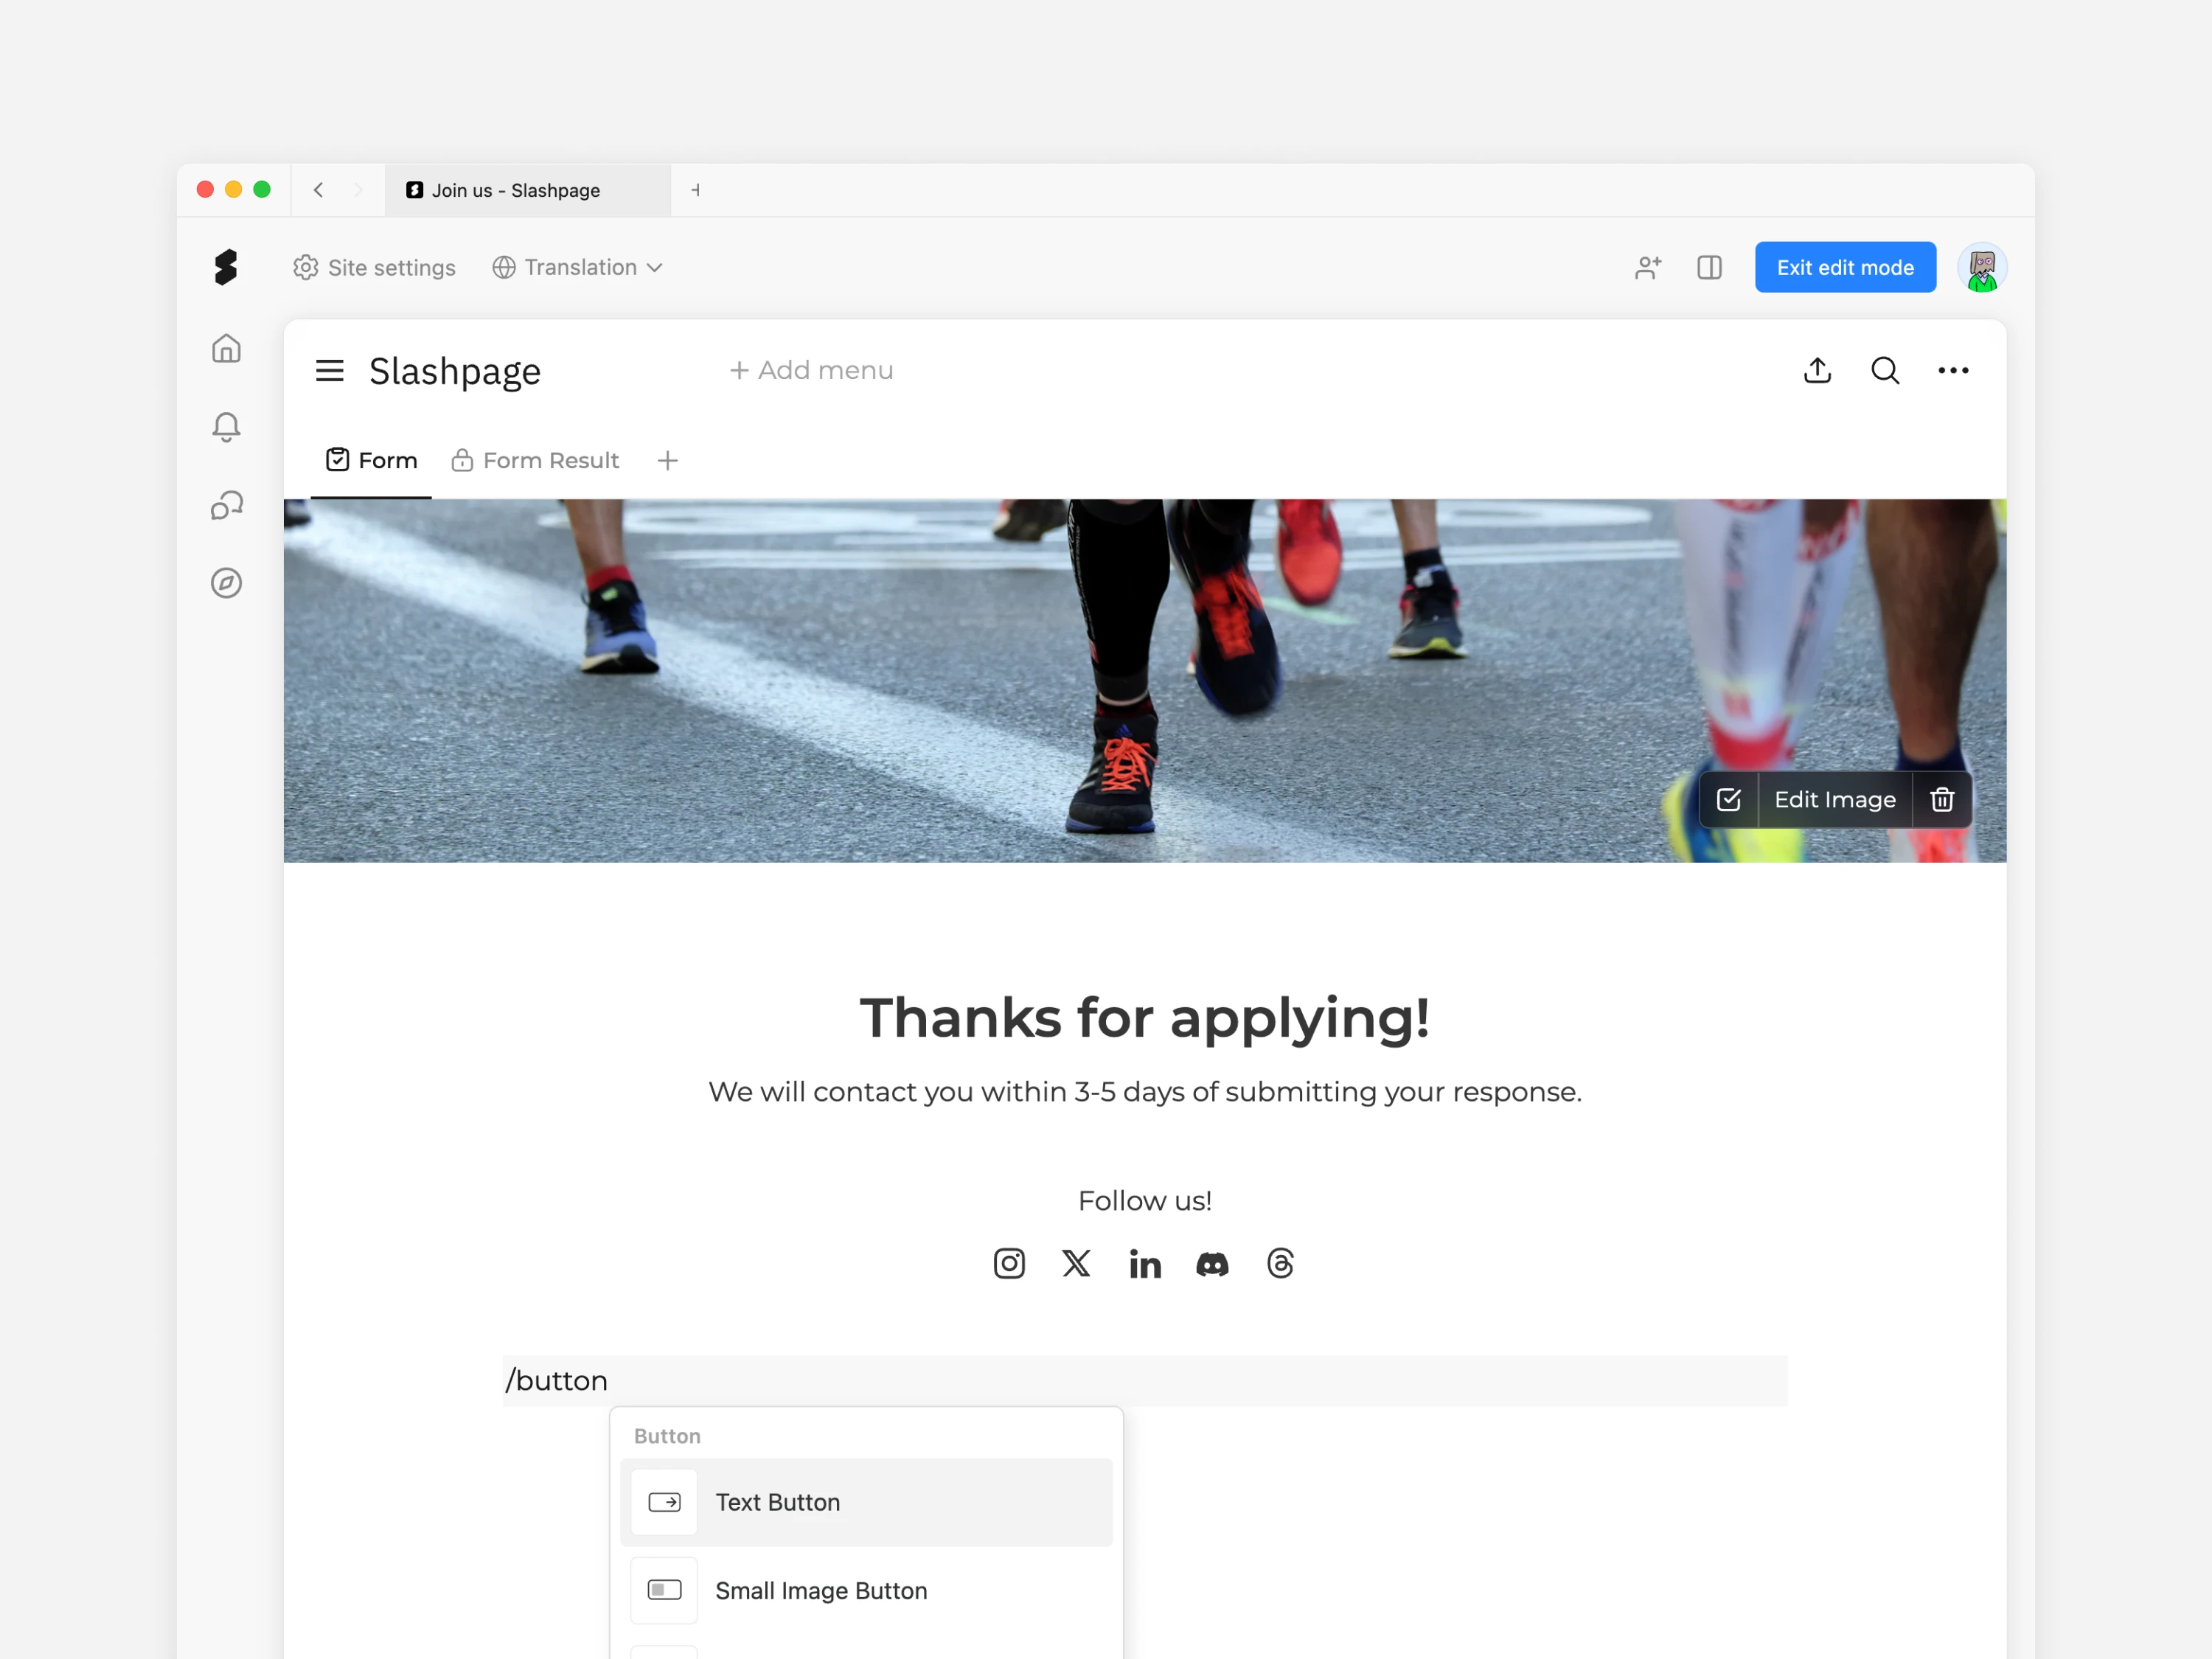Click the /button input line

pyautogui.click(x=1144, y=1380)
